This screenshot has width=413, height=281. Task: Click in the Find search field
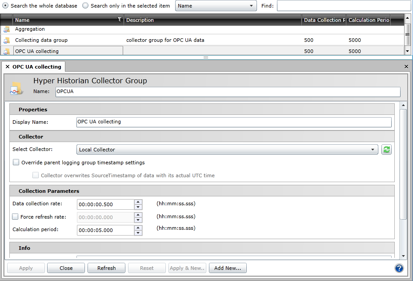[343, 6]
